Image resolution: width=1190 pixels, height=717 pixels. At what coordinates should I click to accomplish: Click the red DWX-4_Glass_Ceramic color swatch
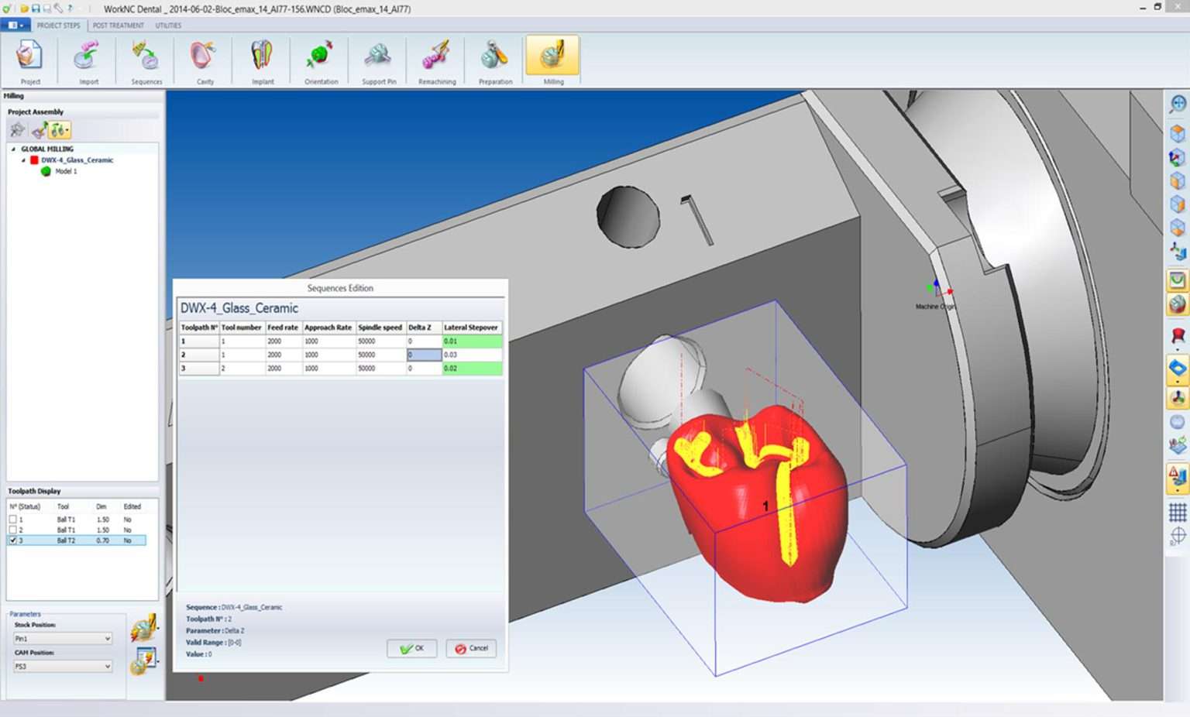(33, 160)
